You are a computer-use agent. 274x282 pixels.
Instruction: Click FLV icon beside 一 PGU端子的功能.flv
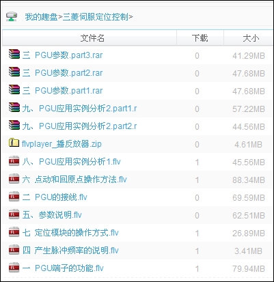point(14,267)
